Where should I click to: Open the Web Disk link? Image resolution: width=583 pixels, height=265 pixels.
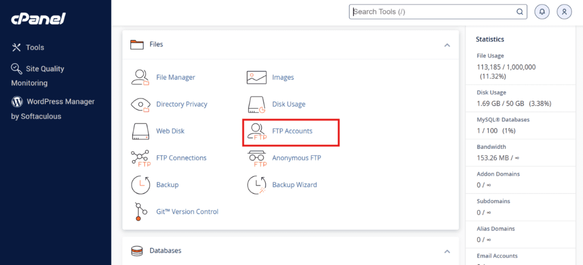point(170,131)
